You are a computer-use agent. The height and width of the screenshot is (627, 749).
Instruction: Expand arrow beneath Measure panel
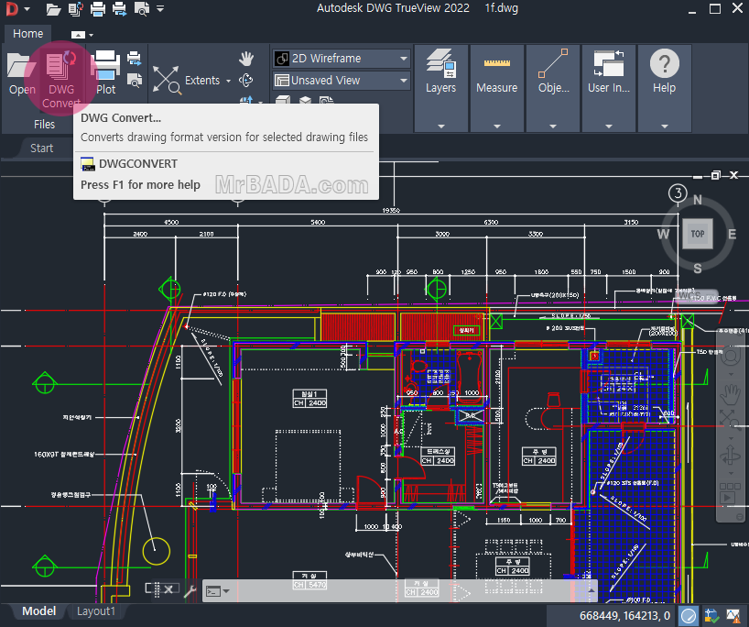[497, 126]
